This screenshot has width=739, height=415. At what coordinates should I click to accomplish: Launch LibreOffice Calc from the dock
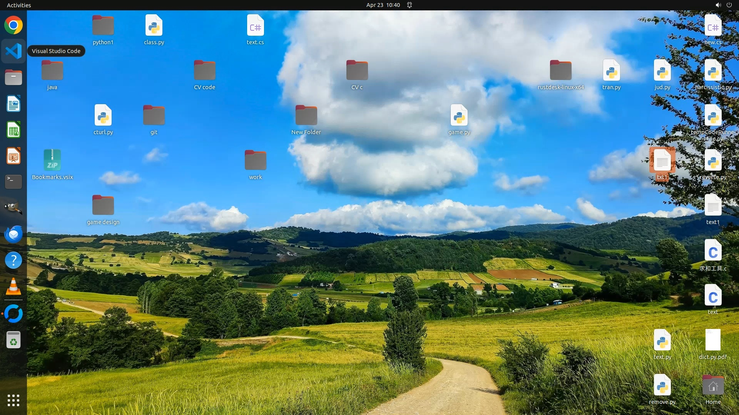[13, 130]
